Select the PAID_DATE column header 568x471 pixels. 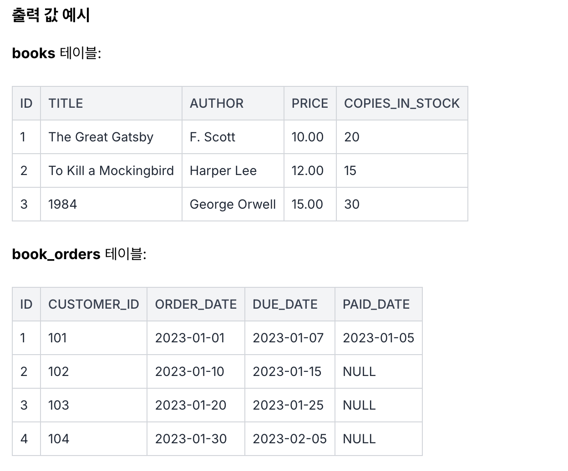click(376, 304)
